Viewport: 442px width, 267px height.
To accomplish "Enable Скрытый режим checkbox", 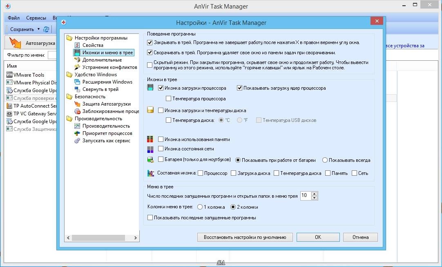I will 150,65.
